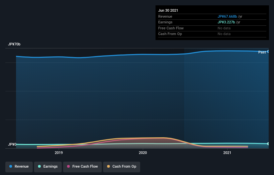The height and width of the screenshot is (175, 274).
Task: Click the Earnings row label in the tooltip
Action: (165, 22)
